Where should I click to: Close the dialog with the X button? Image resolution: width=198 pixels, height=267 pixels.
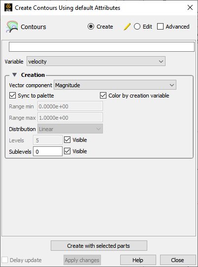(190, 7)
